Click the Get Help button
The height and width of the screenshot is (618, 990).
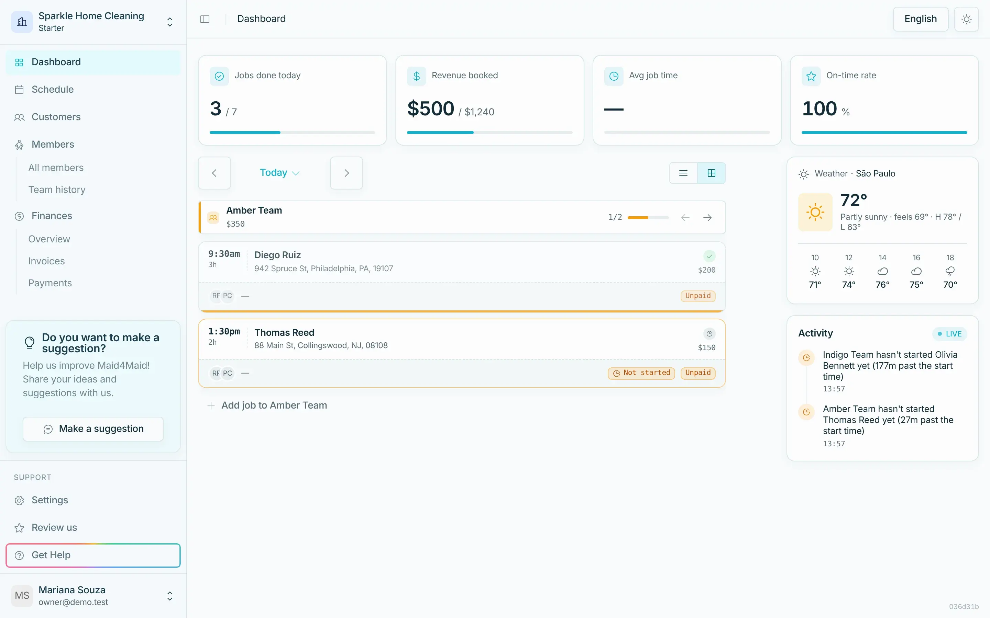tap(93, 556)
